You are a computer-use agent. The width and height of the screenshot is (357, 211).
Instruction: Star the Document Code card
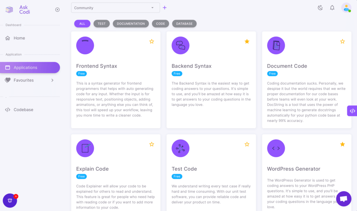pyautogui.click(x=342, y=41)
